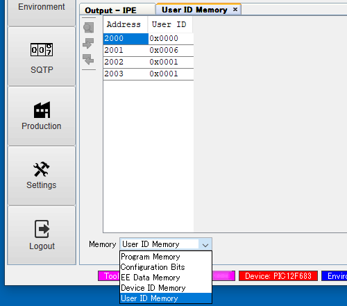Expand the Memory dropdown arrow
347x306 pixels.
[205, 244]
